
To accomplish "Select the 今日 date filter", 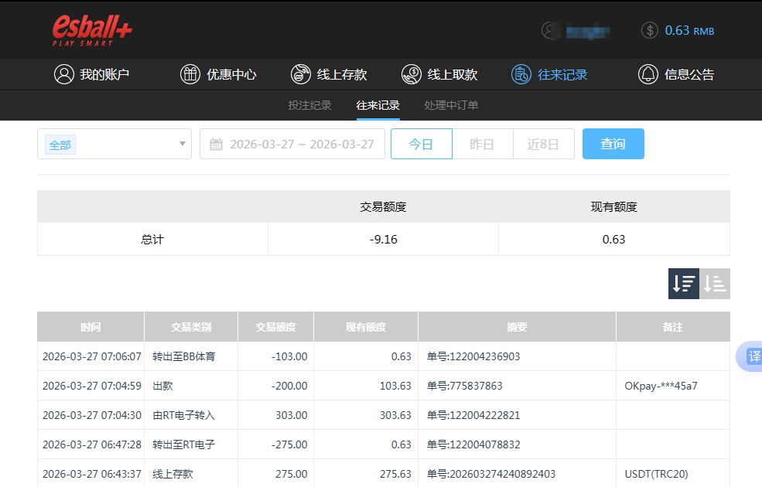I will (x=422, y=144).
